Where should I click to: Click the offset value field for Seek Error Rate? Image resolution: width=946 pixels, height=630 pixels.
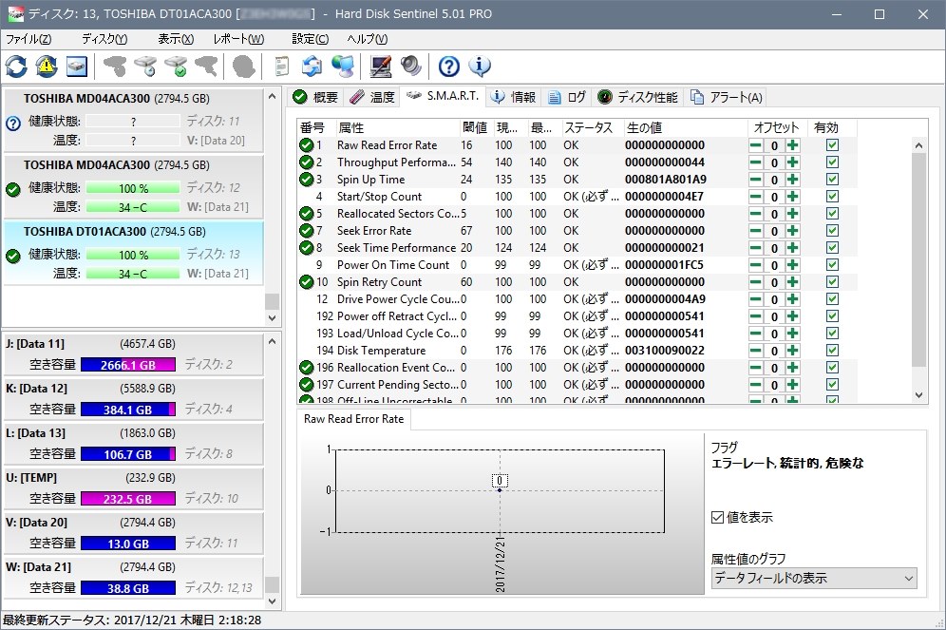[x=774, y=231]
